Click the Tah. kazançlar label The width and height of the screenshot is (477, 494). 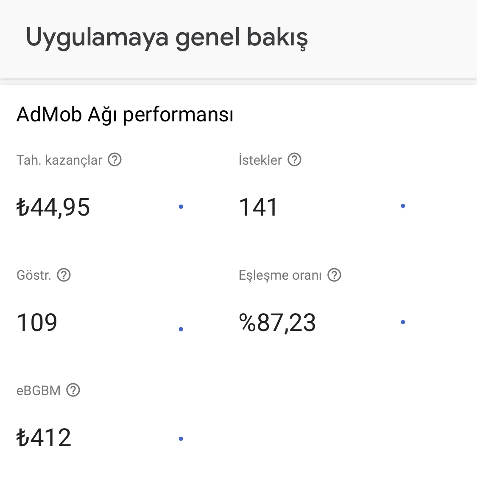[59, 160]
